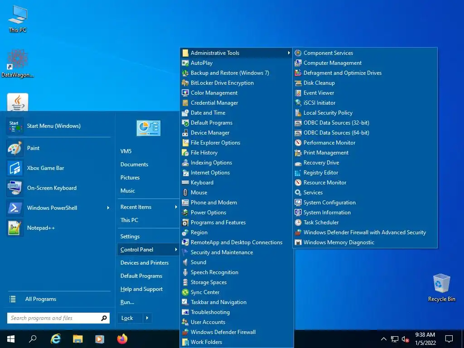Click the taskbar clock showing 9:38 AM
Viewport: 464px width, 348px height.
tap(425, 339)
